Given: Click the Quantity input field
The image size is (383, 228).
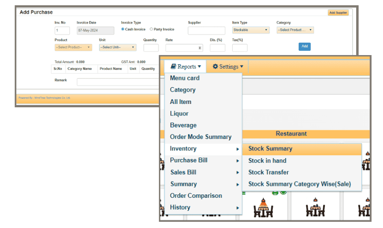Looking at the screenshot, I should tap(151, 48).
